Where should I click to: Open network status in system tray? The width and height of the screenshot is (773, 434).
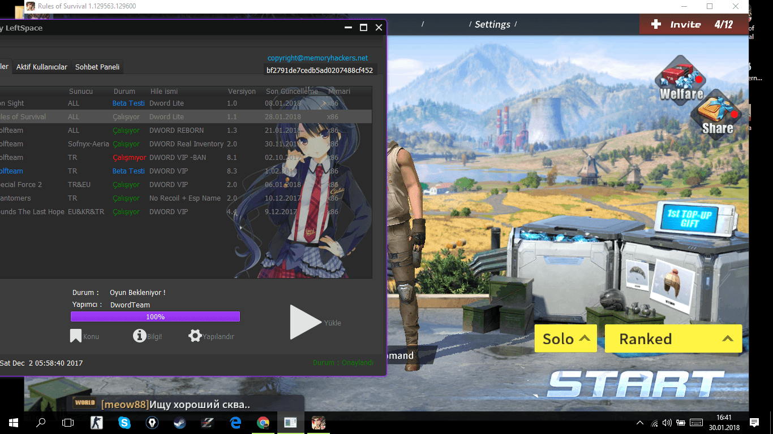tap(655, 423)
